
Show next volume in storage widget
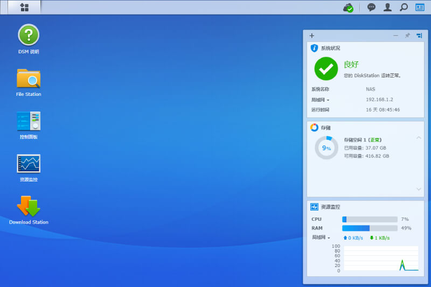pos(419,189)
